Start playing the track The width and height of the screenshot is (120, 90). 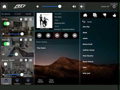57,35
